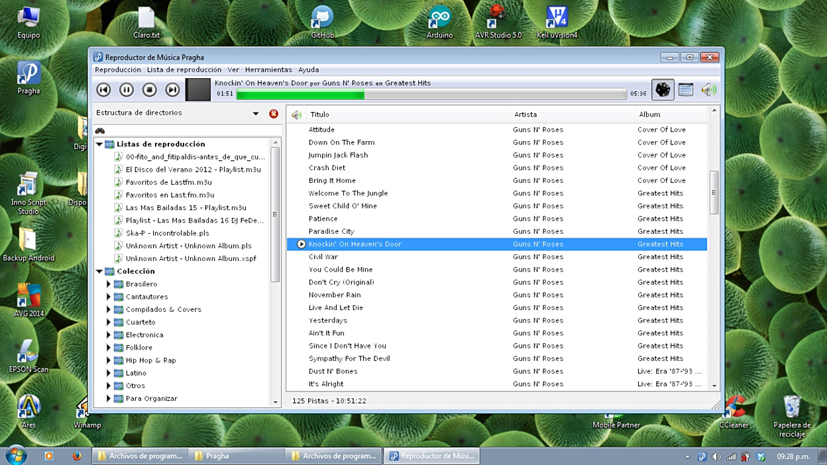Sort tracks by Título column header

pyautogui.click(x=408, y=115)
